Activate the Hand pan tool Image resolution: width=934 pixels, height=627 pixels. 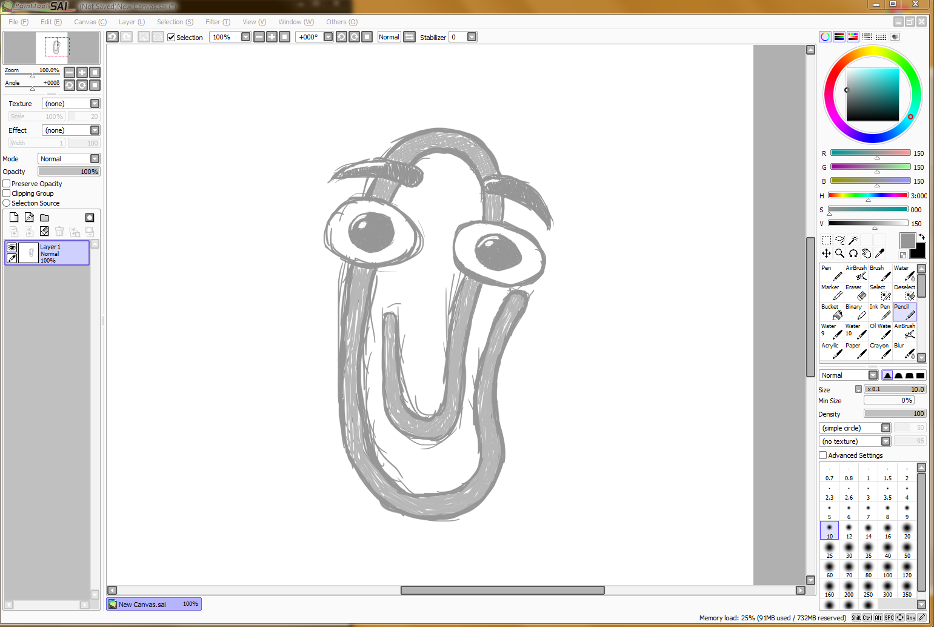(x=866, y=253)
